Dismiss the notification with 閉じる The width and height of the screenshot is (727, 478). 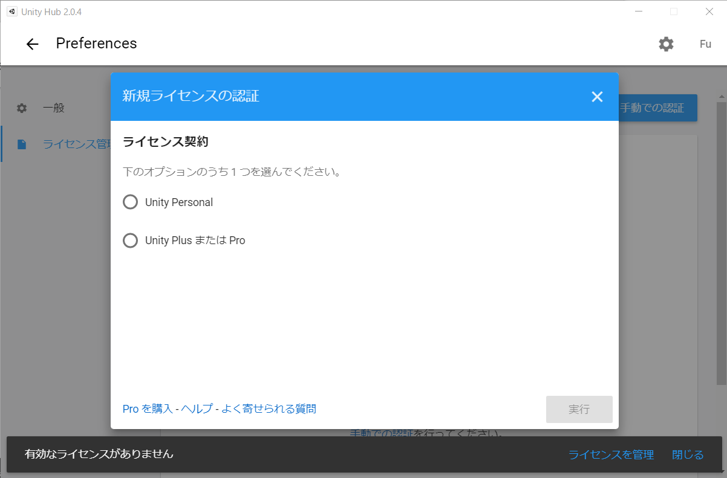click(688, 454)
